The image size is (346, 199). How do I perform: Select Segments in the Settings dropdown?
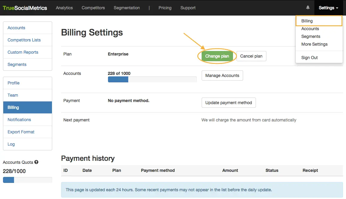pos(311,36)
